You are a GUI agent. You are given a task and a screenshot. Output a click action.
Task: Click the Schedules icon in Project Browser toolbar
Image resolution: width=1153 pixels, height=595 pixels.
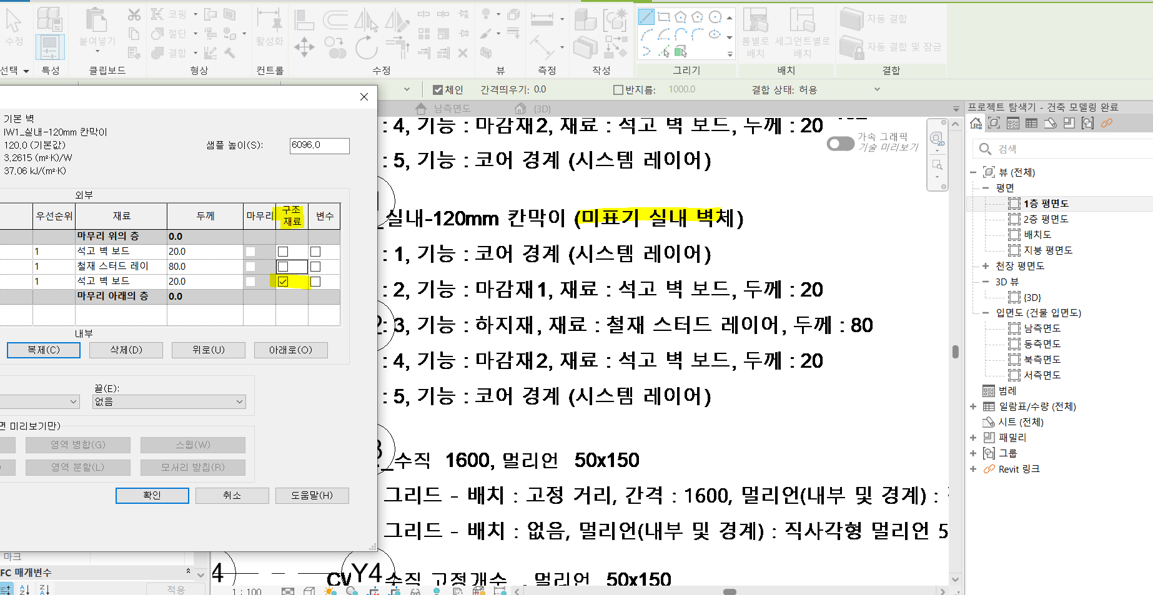(x=1031, y=124)
